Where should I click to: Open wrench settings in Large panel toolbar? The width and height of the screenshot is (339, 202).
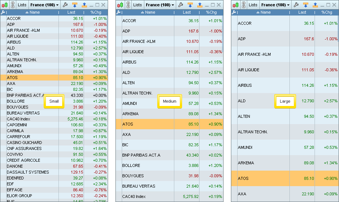coord(296,5)
